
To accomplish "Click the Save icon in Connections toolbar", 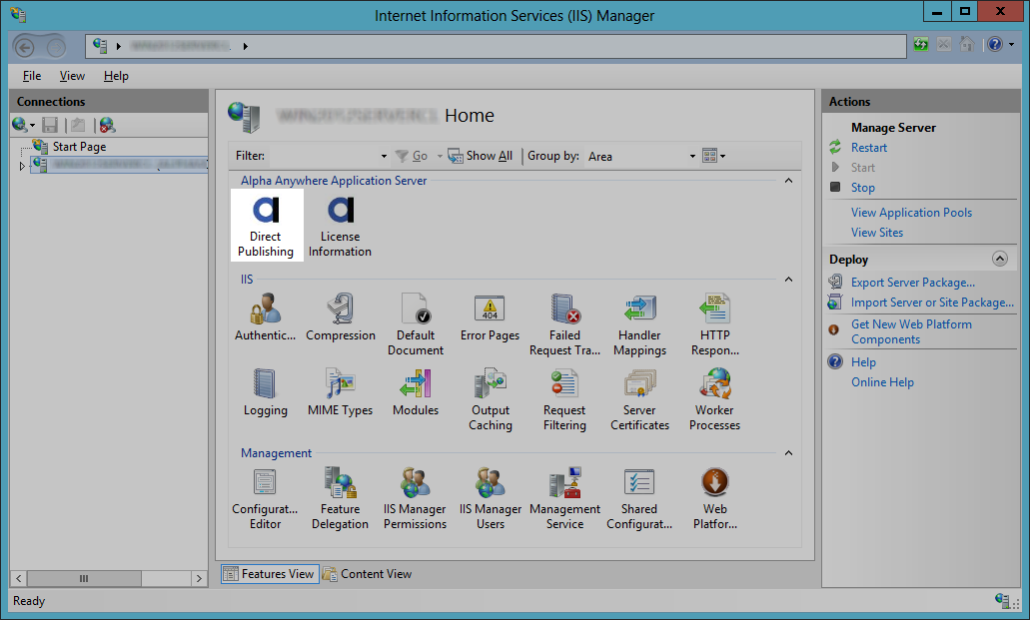I will (x=50, y=125).
